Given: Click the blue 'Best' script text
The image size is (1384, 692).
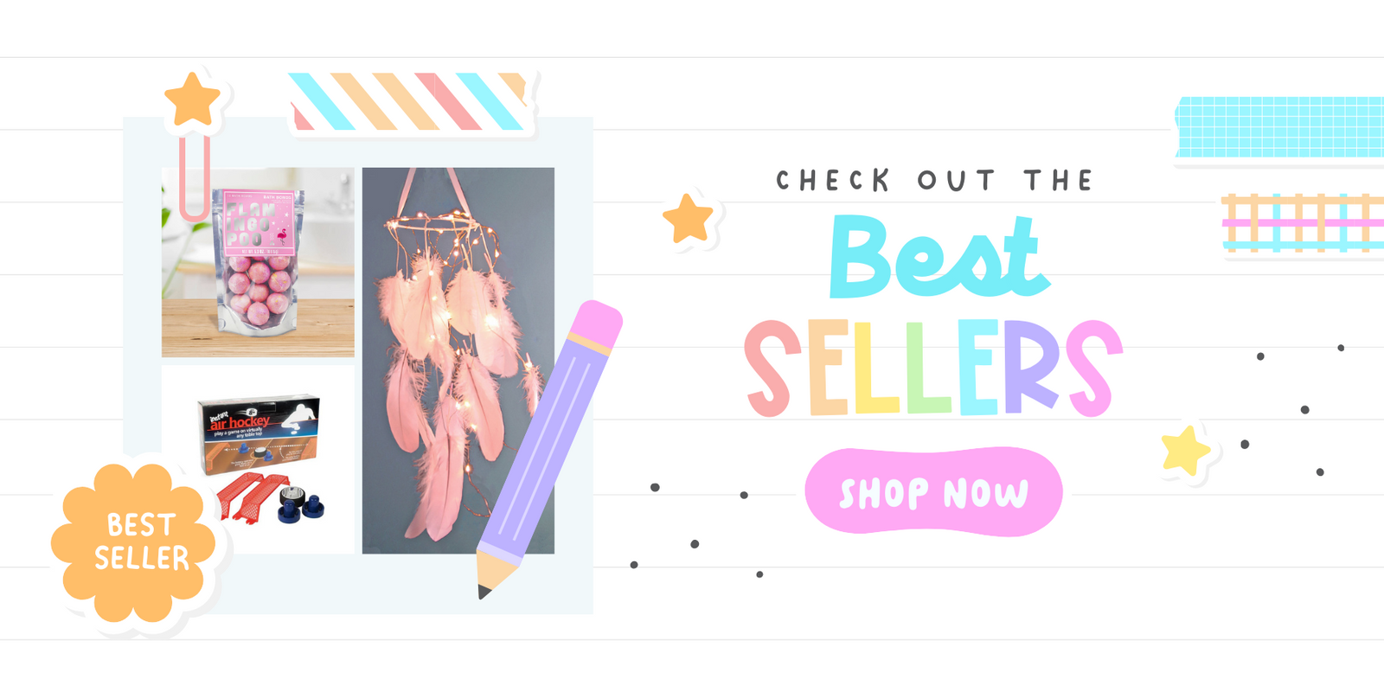Looking at the screenshot, I should pos(939,256).
